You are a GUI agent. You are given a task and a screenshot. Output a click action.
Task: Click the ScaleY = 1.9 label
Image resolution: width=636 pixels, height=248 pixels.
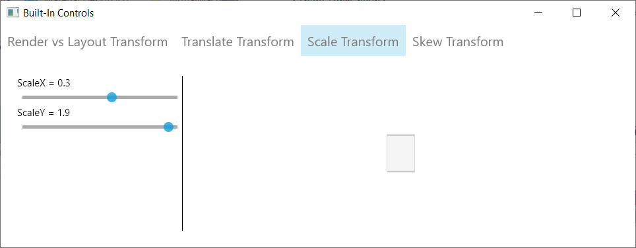[x=44, y=113]
